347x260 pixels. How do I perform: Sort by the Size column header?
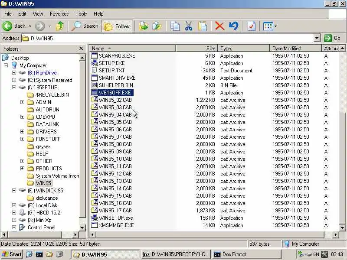click(x=196, y=49)
